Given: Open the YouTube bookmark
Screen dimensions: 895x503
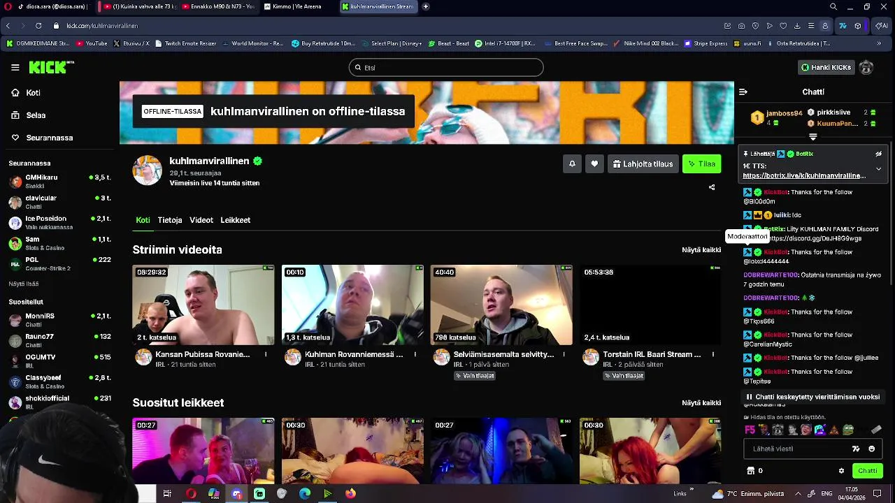Looking at the screenshot, I should coord(92,43).
